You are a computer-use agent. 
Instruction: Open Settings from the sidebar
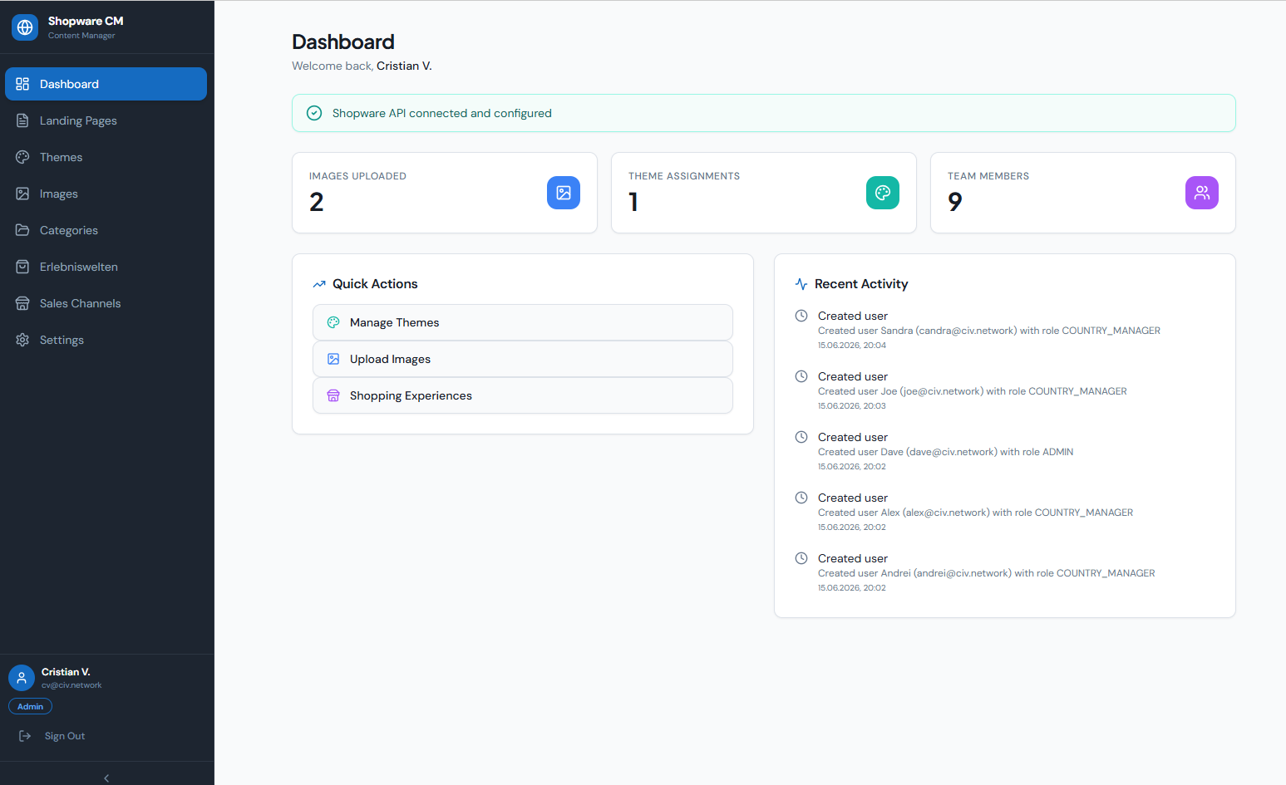[106, 340]
